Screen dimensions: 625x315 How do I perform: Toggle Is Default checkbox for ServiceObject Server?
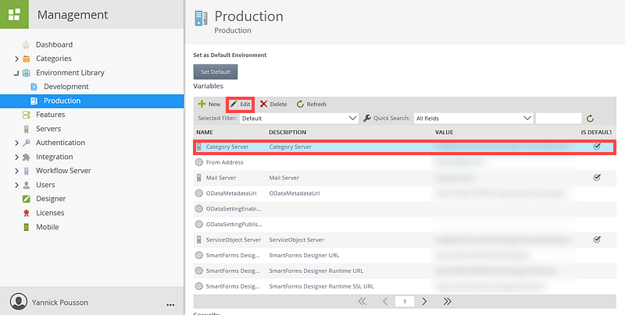(597, 239)
